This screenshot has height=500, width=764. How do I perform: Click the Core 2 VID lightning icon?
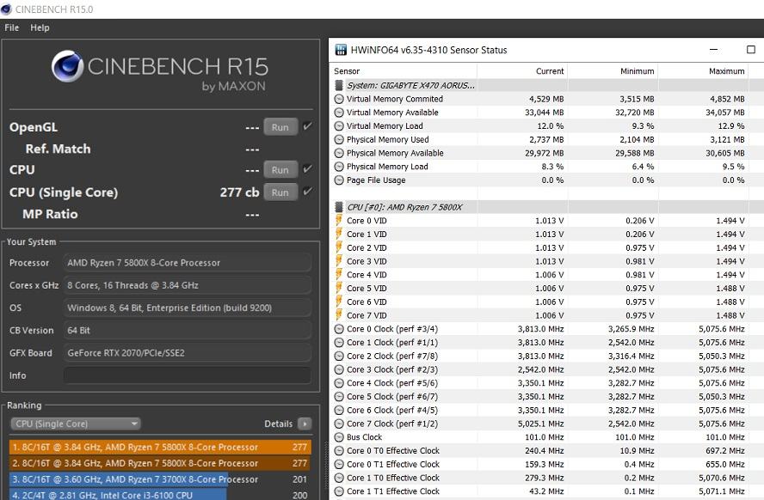click(339, 247)
